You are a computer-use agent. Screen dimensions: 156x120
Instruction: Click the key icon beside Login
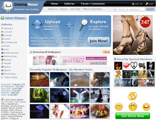pos(147,4)
